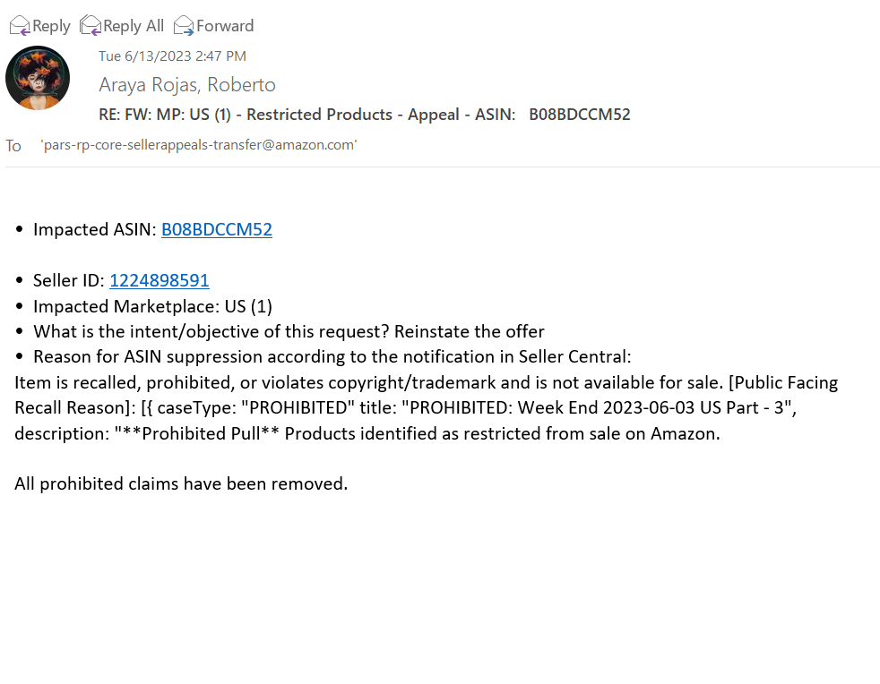The height and width of the screenshot is (684, 880).
Task: Click the Reply envelope icon
Action: pos(20,26)
